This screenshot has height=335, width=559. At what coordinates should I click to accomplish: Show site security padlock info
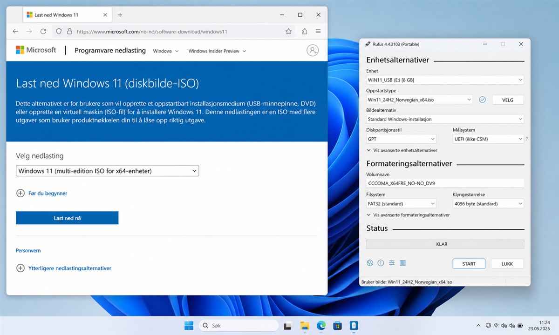(69, 32)
